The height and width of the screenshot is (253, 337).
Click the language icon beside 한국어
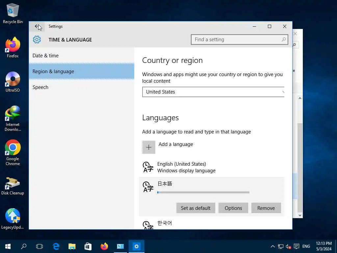pyautogui.click(x=148, y=225)
